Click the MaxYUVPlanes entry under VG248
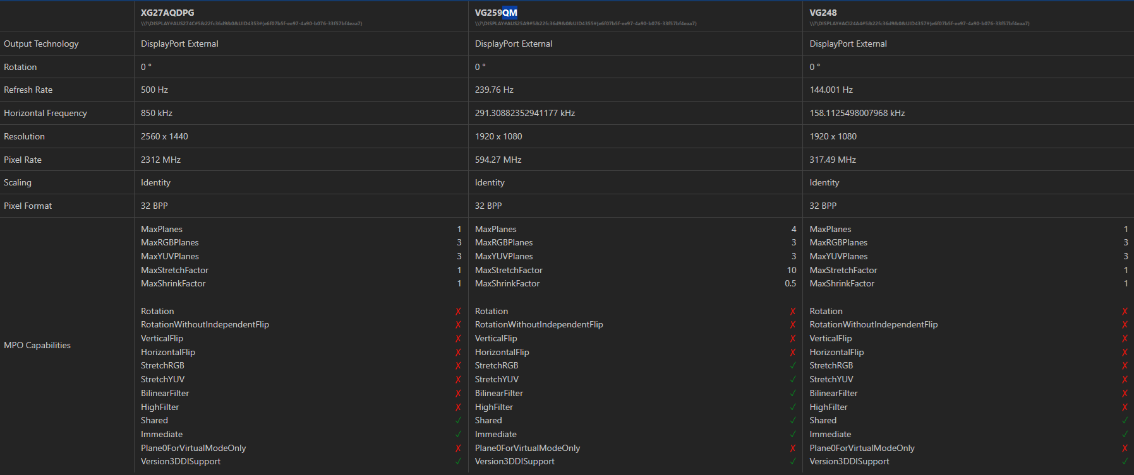 click(x=838, y=257)
